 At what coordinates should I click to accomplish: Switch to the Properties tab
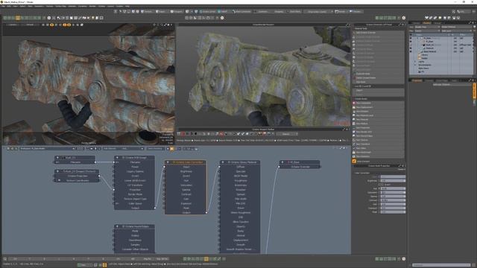click(417, 80)
